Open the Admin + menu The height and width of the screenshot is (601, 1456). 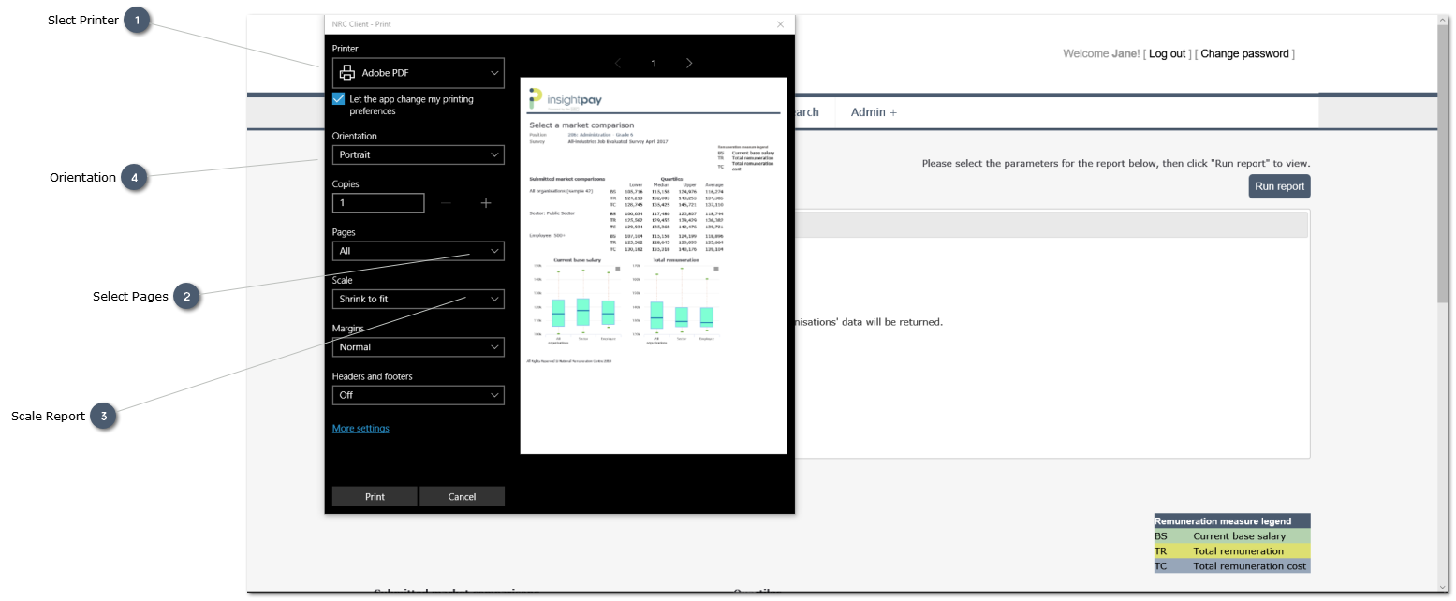point(873,112)
